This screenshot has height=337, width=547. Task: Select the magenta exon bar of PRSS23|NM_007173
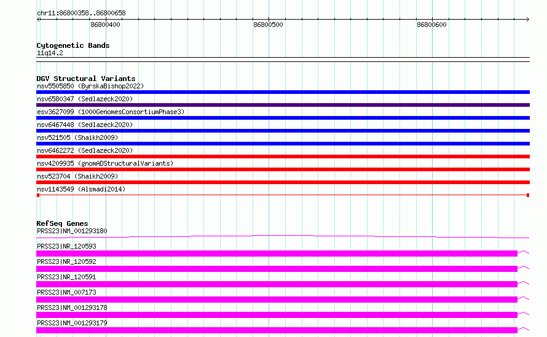pos(277,300)
